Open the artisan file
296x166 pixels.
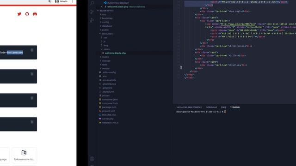pyautogui.click(x=106, y=95)
